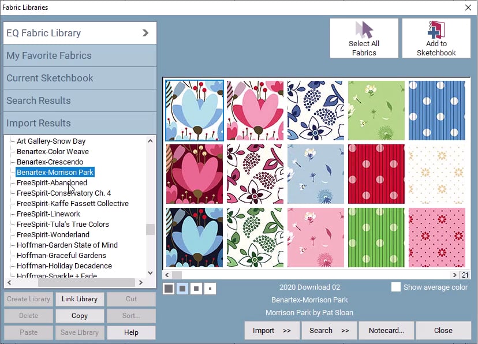The width and height of the screenshot is (478, 344).
Task: Choose the medium-small thumbnail size icon
Action: (x=196, y=288)
